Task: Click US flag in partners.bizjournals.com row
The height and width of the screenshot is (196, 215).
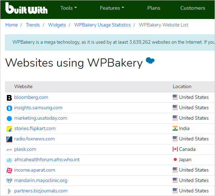Action: pos(175,191)
